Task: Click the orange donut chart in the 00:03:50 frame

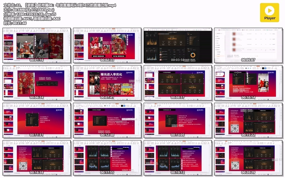Action: tap(193, 55)
